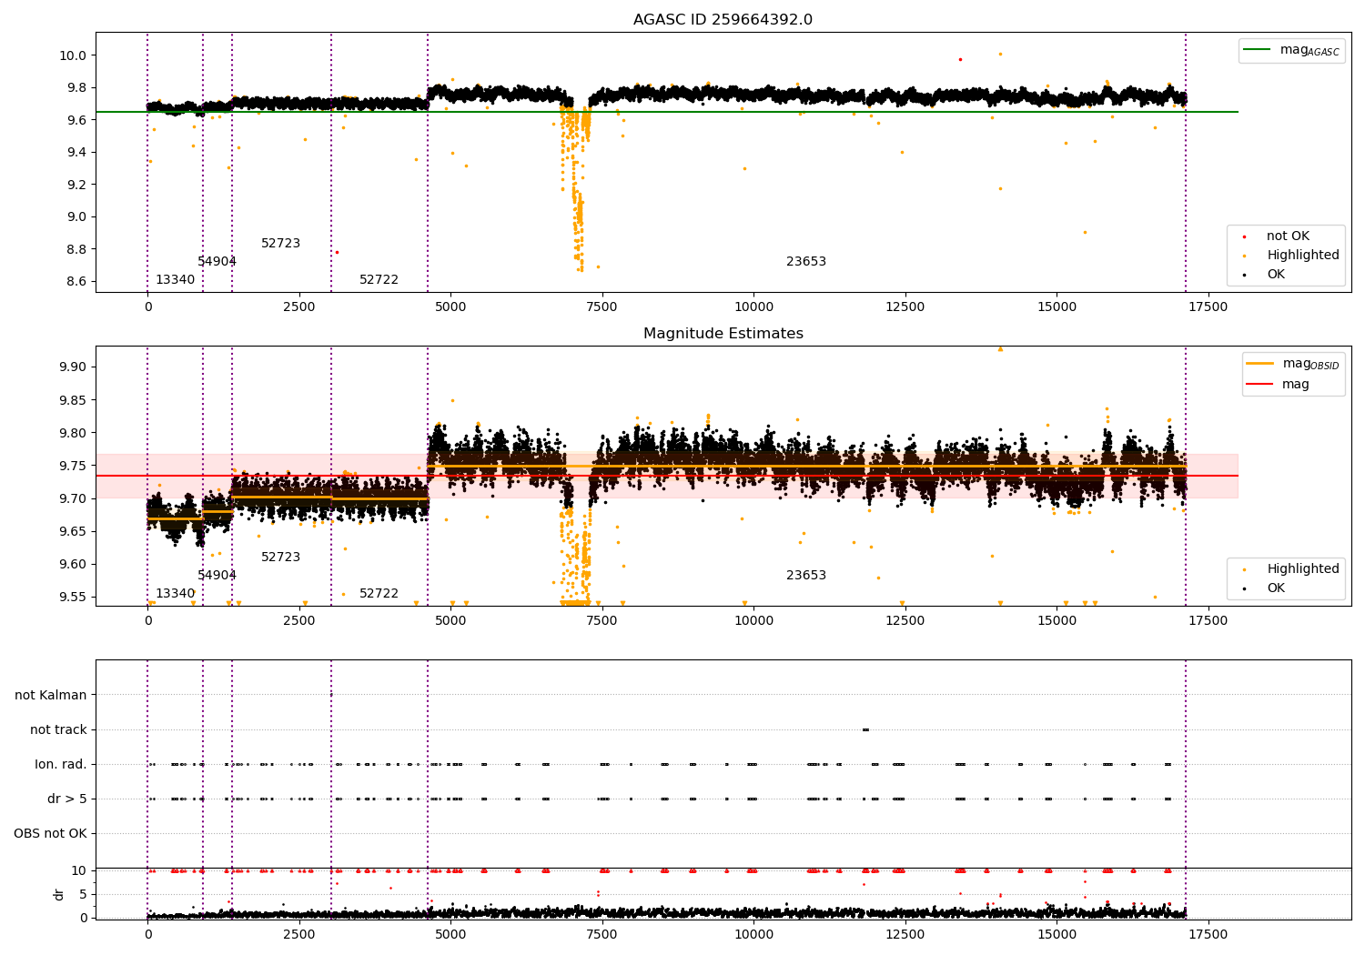Click label "23653" in the Magnitude Estimates plot

[x=806, y=576]
